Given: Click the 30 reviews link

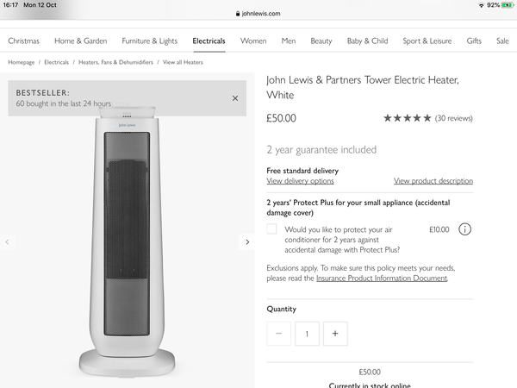Looking at the screenshot, I should click(x=454, y=118).
